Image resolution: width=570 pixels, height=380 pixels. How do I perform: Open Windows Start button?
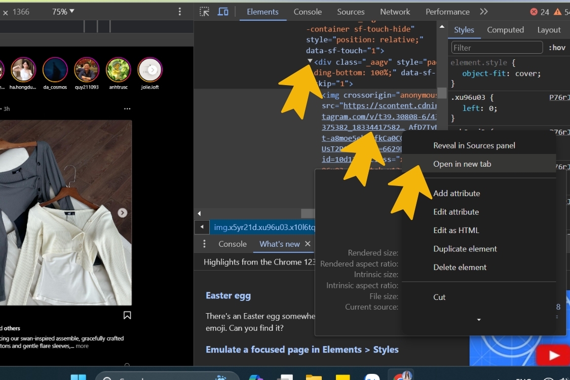[79, 377]
